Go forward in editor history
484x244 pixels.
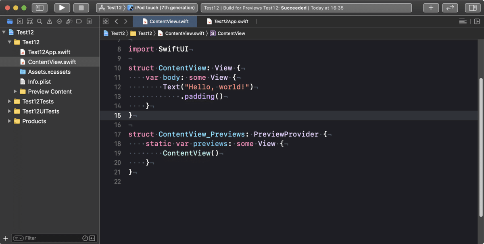(x=126, y=21)
